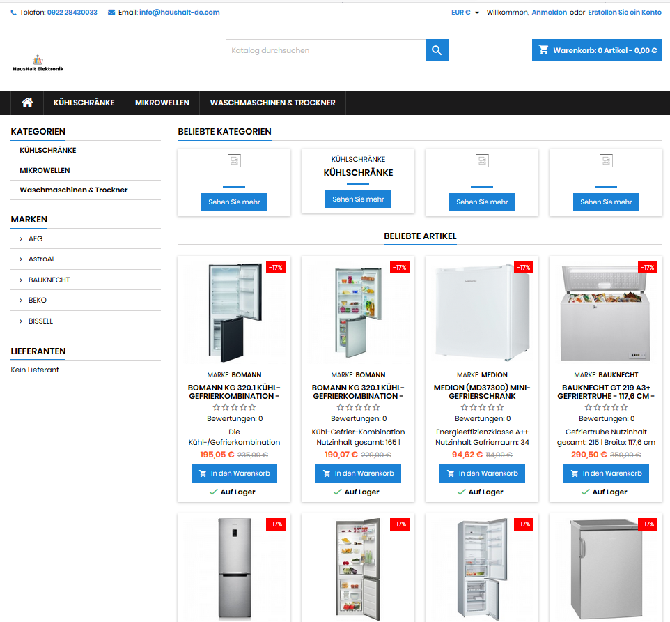Add 190,07 € Bomann fridge to cart

[x=358, y=473]
